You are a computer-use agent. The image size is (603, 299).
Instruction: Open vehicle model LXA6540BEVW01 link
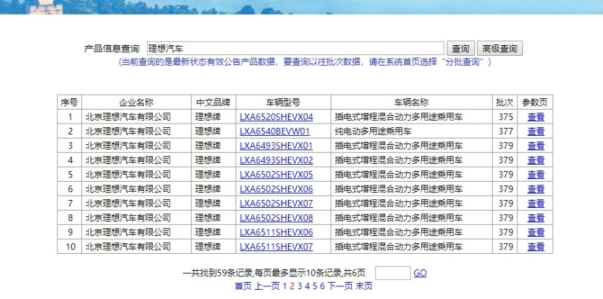(x=275, y=131)
